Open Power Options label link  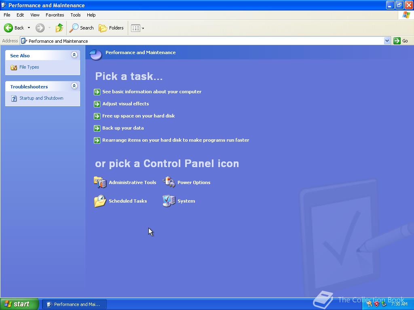(194, 182)
